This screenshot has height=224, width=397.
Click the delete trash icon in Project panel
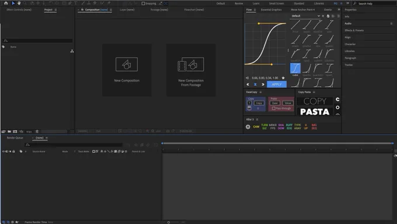click(x=37, y=131)
